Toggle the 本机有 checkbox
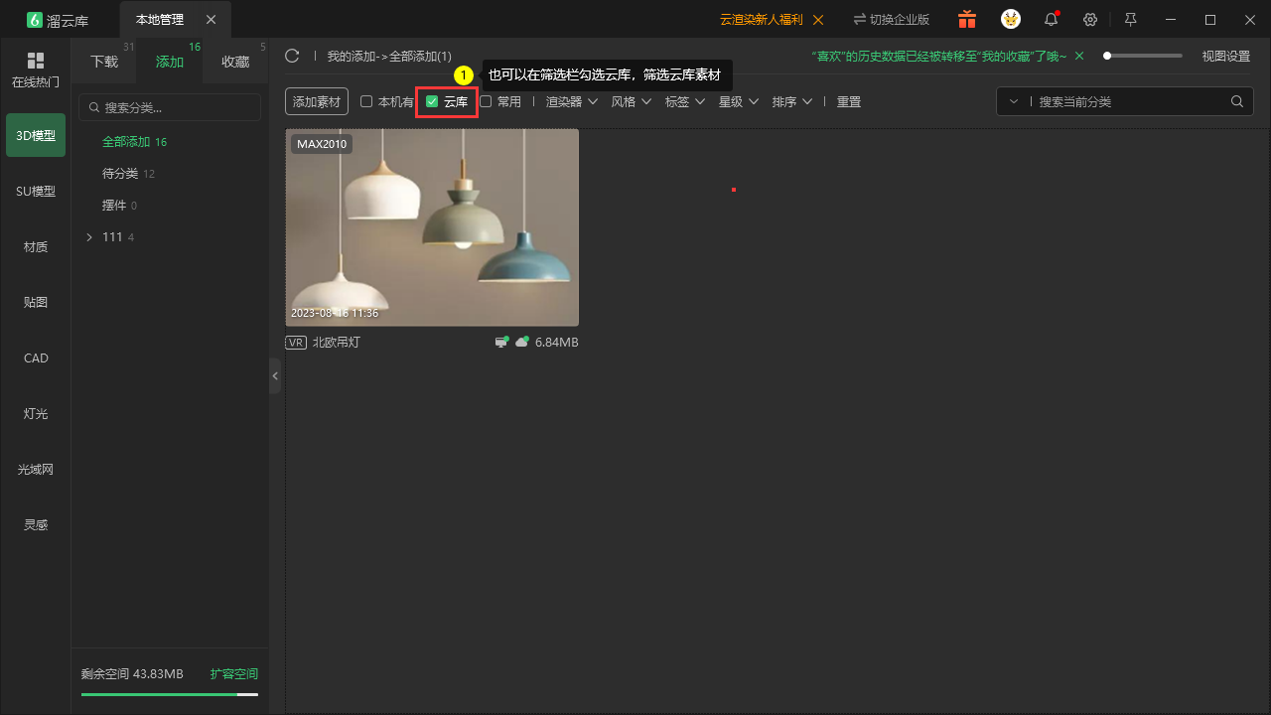Screen dimensions: 1271x715 366,101
